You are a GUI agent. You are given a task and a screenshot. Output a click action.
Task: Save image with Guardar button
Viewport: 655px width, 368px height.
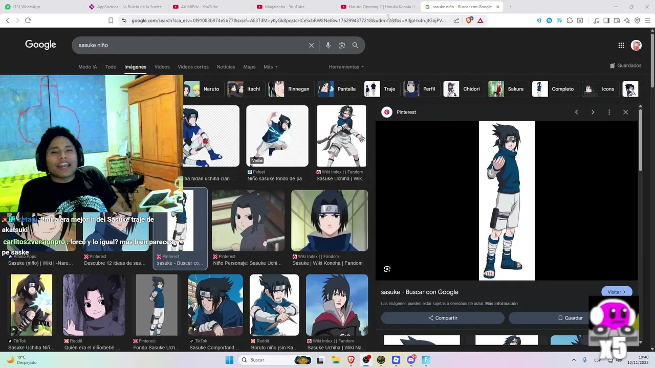pos(570,318)
